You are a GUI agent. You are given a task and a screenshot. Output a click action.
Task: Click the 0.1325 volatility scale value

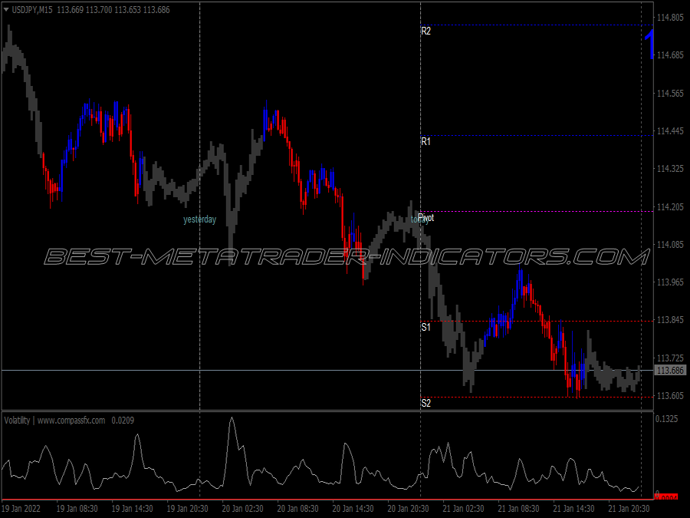click(667, 418)
